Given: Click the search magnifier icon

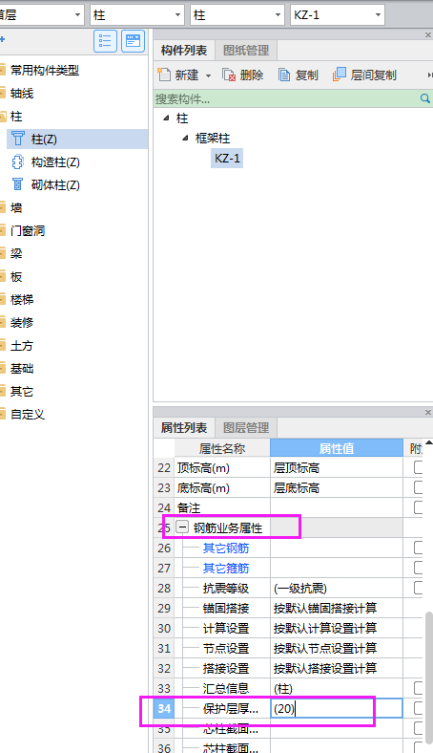Looking at the screenshot, I should coord(424,98).
